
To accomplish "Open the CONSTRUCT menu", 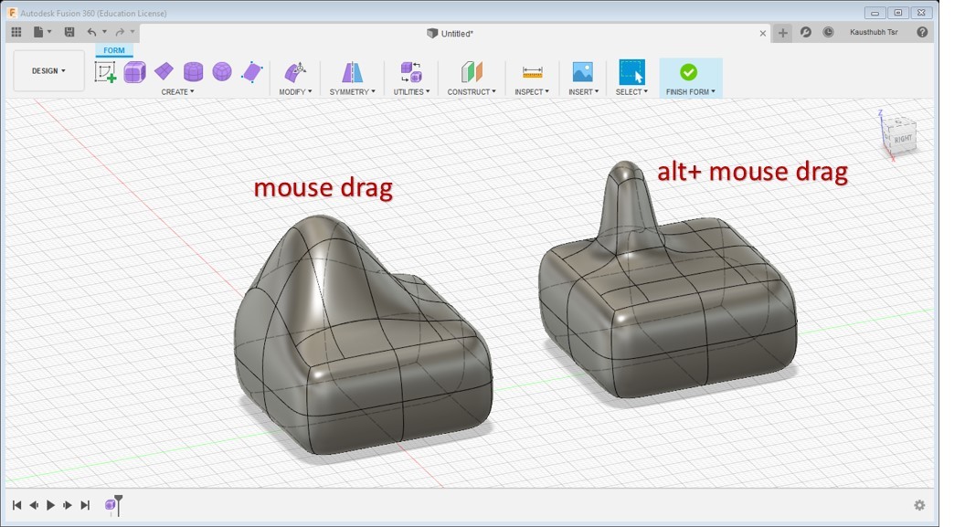I will [x=472, y=91].
